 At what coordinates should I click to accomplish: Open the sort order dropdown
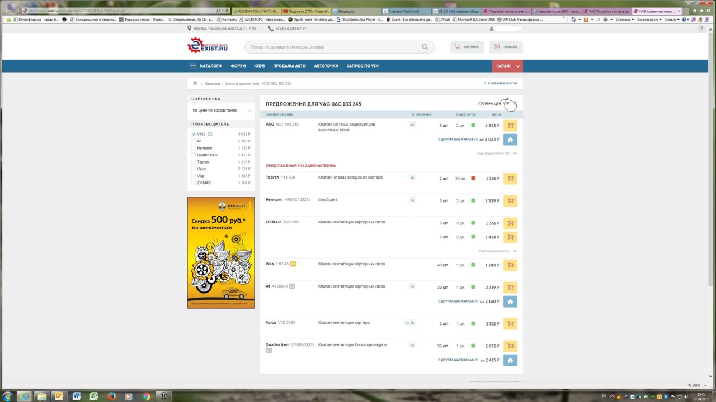221,111
